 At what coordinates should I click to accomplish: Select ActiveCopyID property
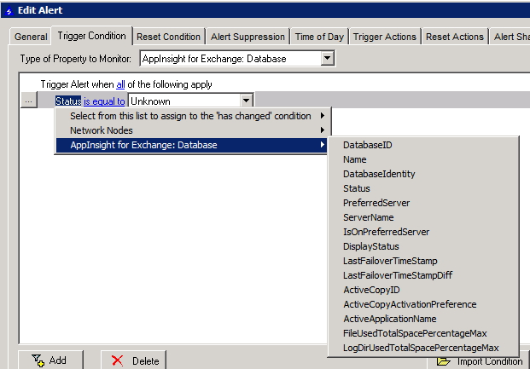(x=423, y=290)
